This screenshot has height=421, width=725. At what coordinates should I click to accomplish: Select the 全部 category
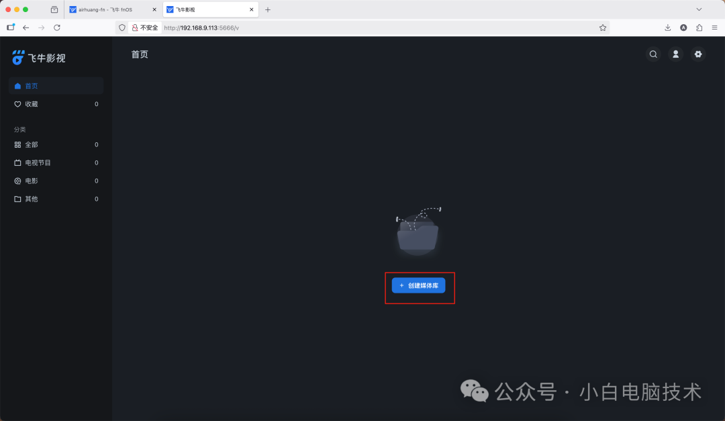click(x=56, y=145)
